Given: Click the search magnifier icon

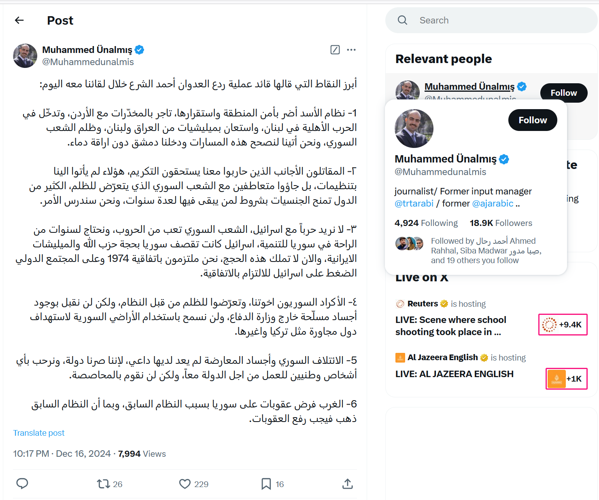Looking at the screenshot, I should pyautogui.click(x=402, y=20).
